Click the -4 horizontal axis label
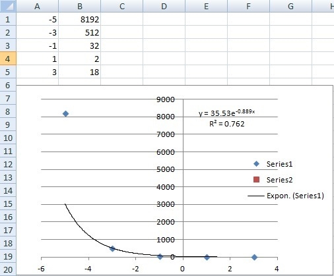This screenshot has width=334, height=276. [x=88, y=269]
